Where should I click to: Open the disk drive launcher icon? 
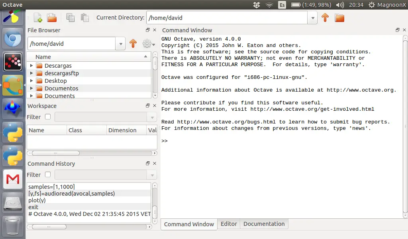(x=12, y=202)
